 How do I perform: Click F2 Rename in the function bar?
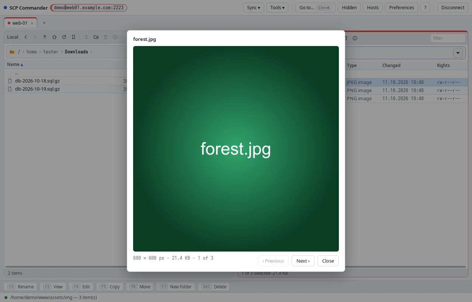[21, 287]
